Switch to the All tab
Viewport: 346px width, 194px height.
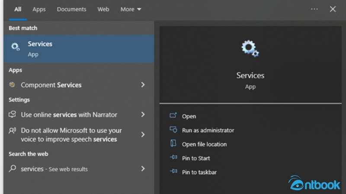pyautogui.click(x=18, y=9)
